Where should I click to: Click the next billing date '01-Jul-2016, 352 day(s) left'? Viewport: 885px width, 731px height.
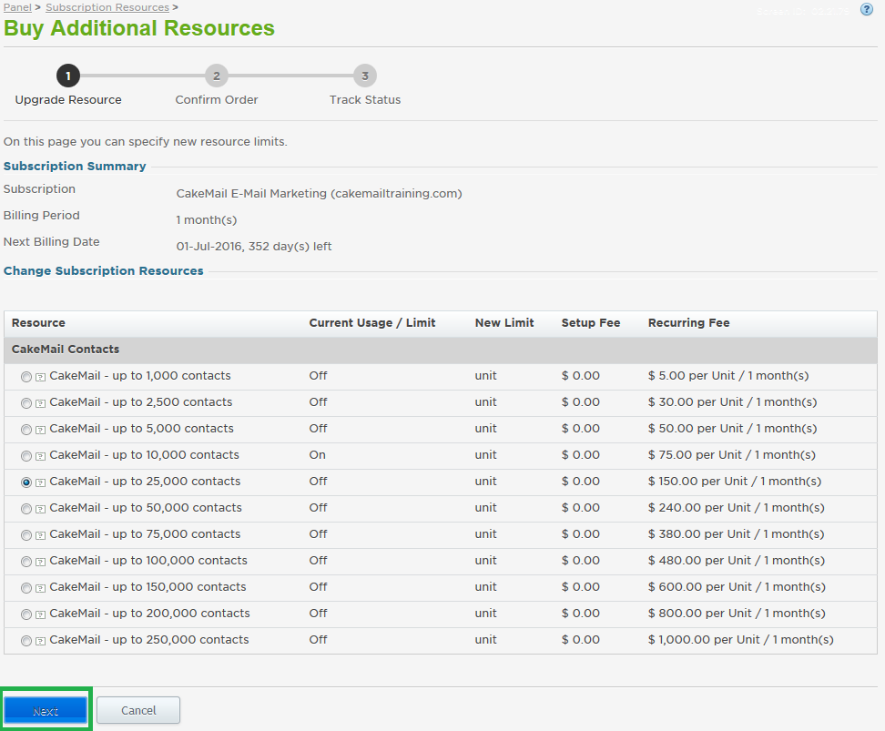(254, 247)
